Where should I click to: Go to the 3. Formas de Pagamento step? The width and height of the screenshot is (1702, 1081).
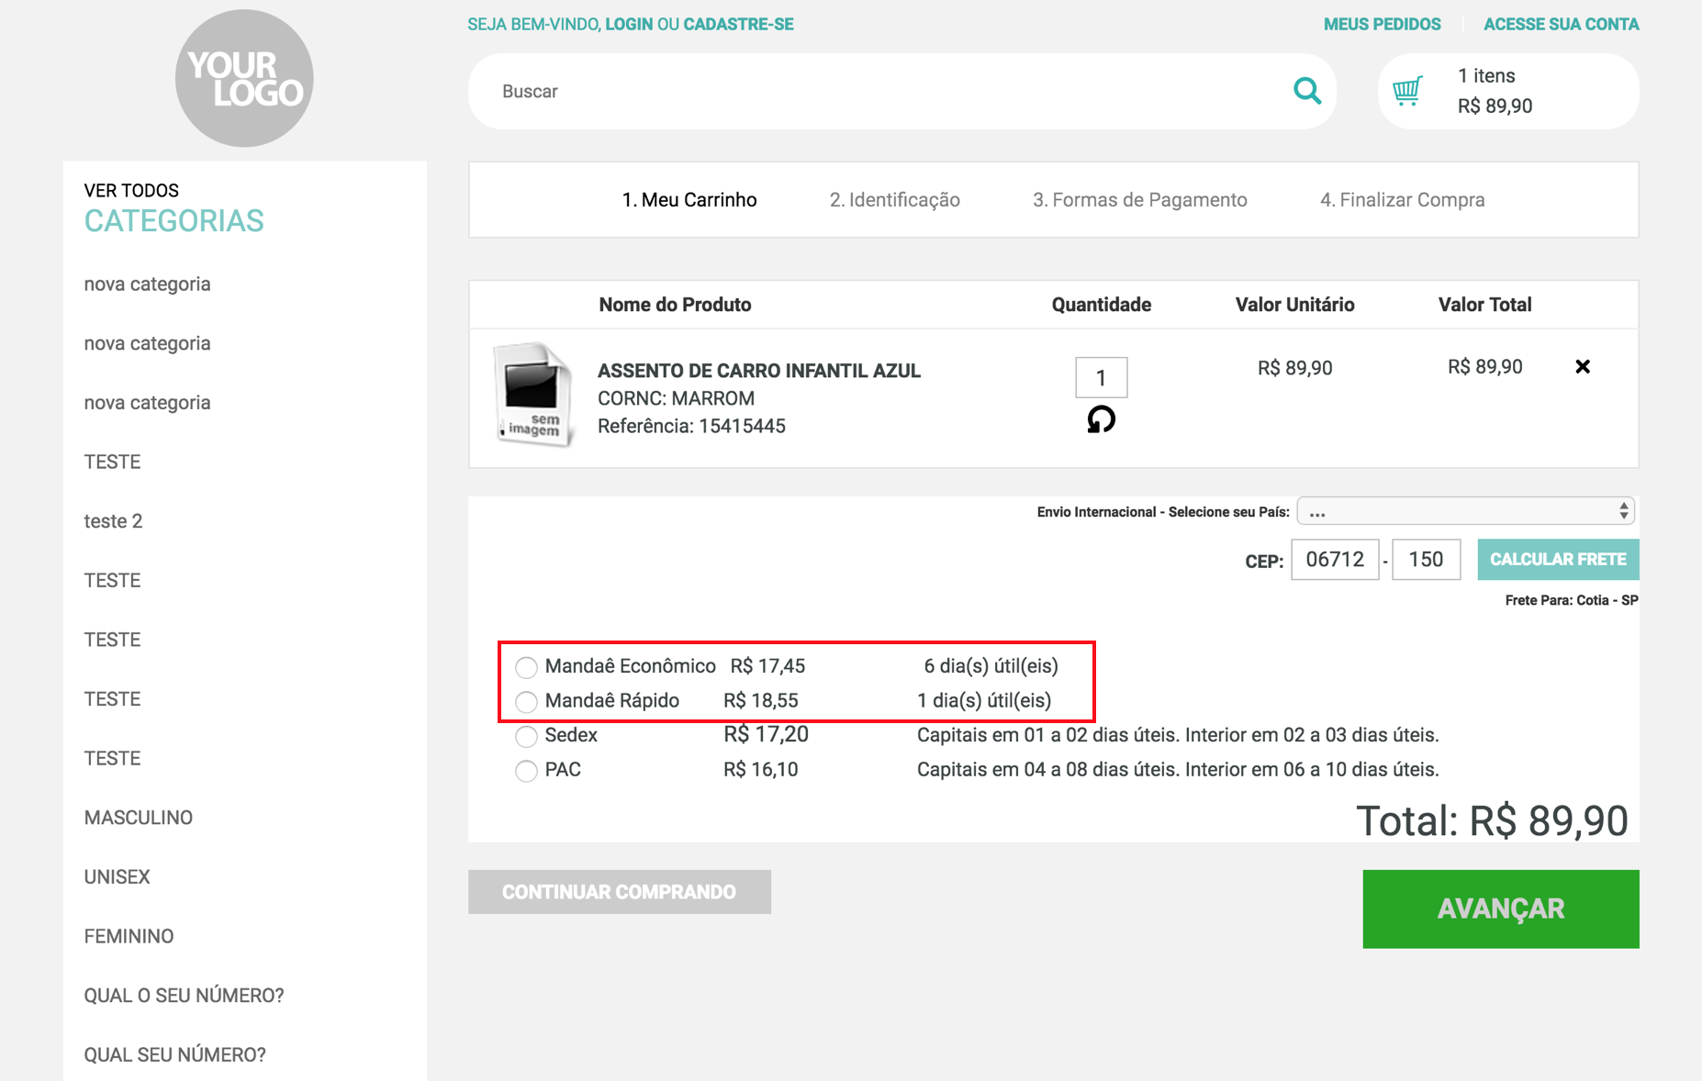click(1139, 200)
